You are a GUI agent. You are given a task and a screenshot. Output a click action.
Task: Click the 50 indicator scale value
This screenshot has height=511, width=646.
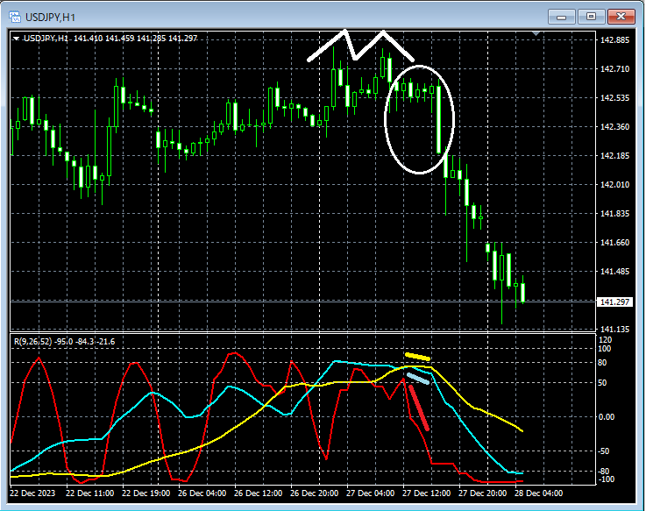[x=602, y=383]
